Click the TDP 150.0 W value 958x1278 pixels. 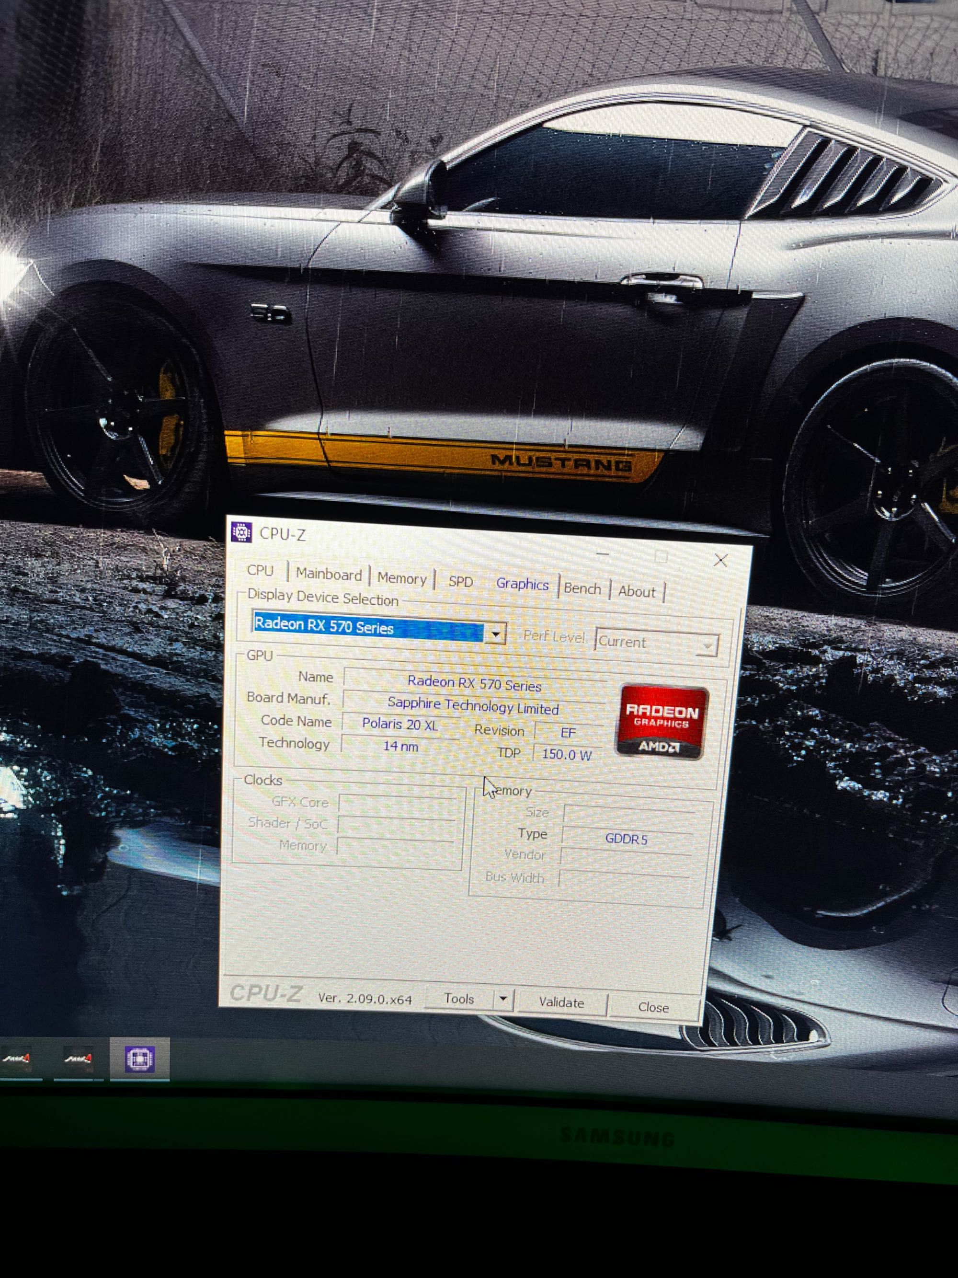pyautogui.click(x=567, y=755)
